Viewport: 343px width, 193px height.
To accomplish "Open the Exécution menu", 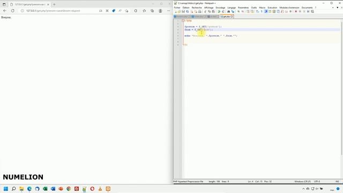I will click(272, 8).
